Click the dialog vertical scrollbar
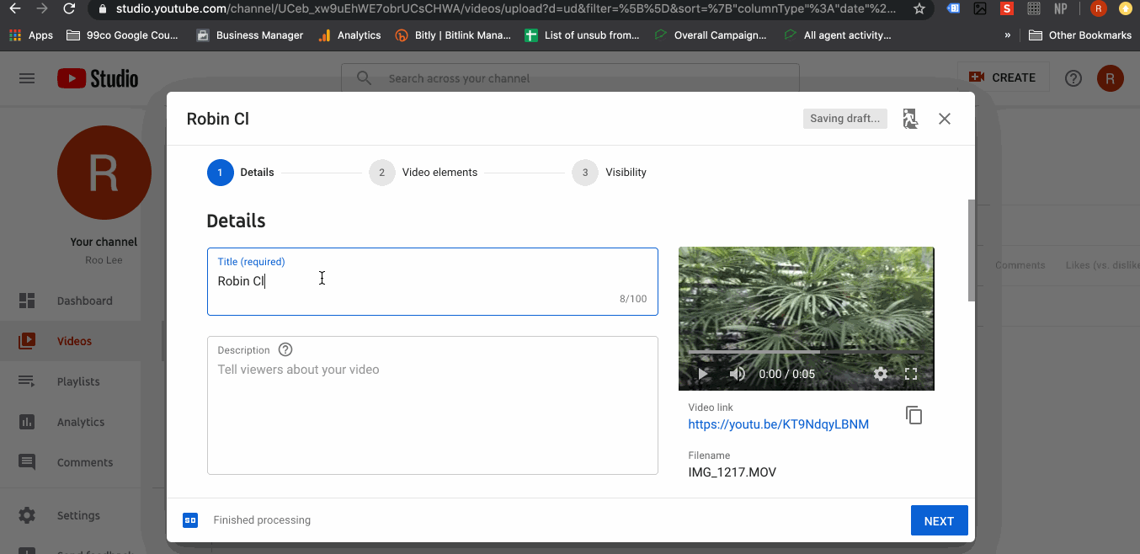Viewport: 1140px width, 554px height. tap(971, 250)
